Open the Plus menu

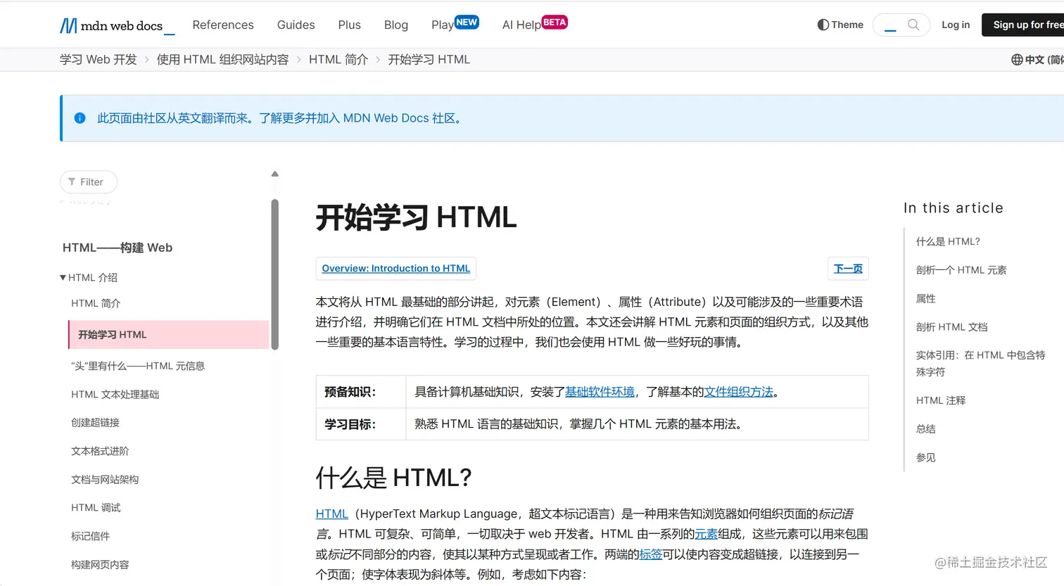pyautogui.click(x=349, y=25)
